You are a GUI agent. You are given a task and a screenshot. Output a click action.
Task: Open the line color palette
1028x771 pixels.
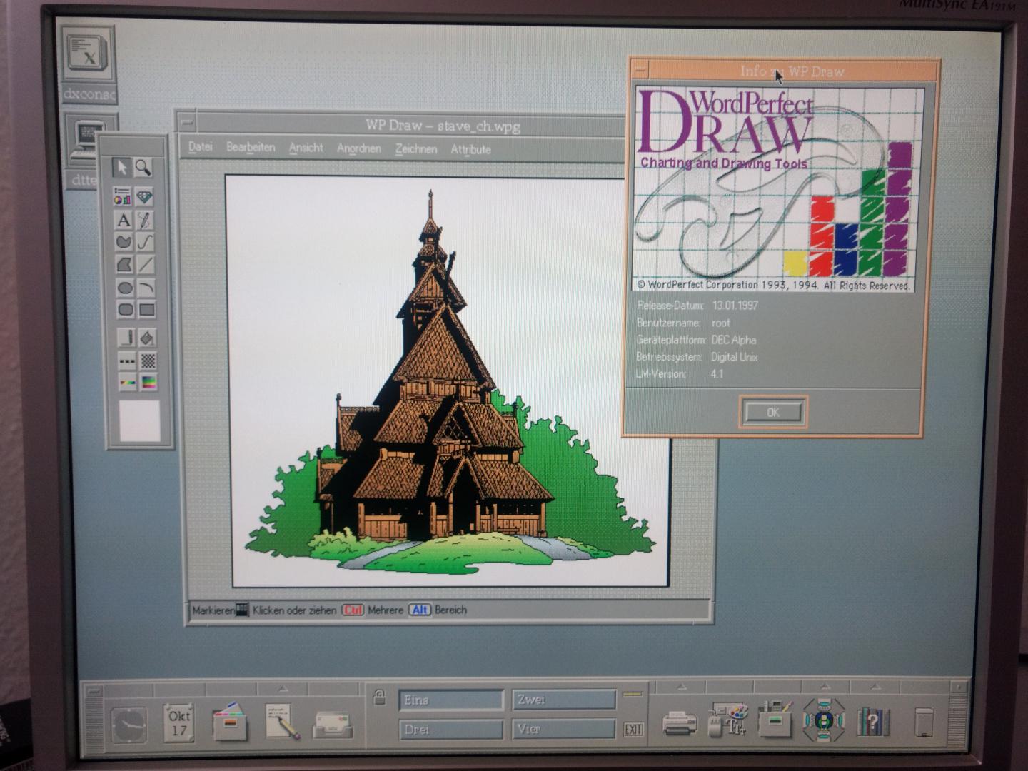tap(128, 383)
